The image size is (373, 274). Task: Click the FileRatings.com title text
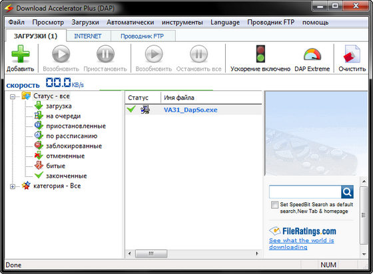[x=309, y=231]
